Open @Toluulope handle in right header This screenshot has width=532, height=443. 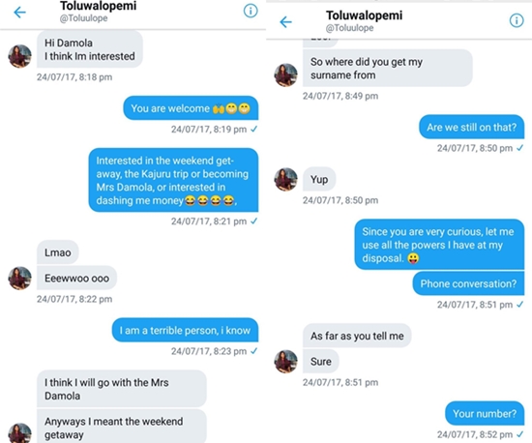coord(349,28)
